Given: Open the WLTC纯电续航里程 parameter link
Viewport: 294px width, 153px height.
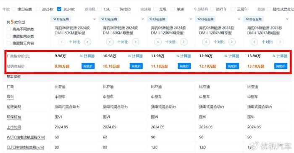Looking at the screenshot, I should point(26,137).
